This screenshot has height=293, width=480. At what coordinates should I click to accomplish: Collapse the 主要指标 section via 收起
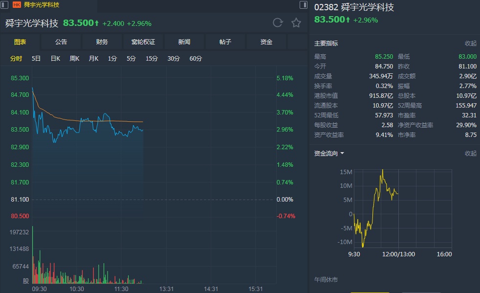pos(470,44)
